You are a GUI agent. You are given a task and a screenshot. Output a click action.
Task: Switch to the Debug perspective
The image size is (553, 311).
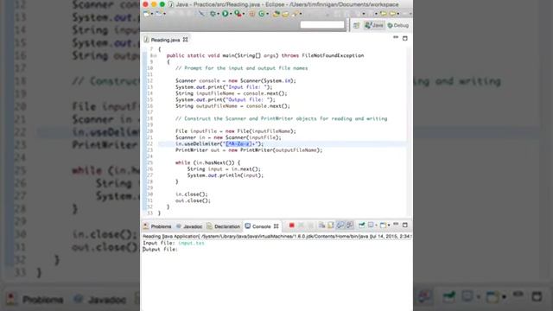(x=397, y=25)
